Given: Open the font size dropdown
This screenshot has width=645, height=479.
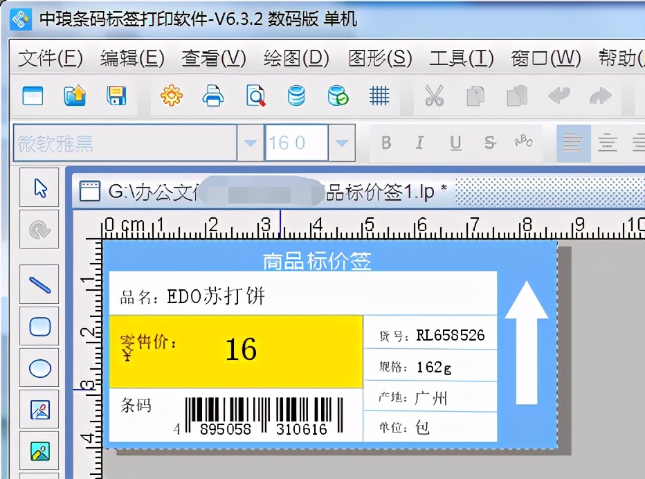Looking at the screenshot, I should tap(342, 143).
